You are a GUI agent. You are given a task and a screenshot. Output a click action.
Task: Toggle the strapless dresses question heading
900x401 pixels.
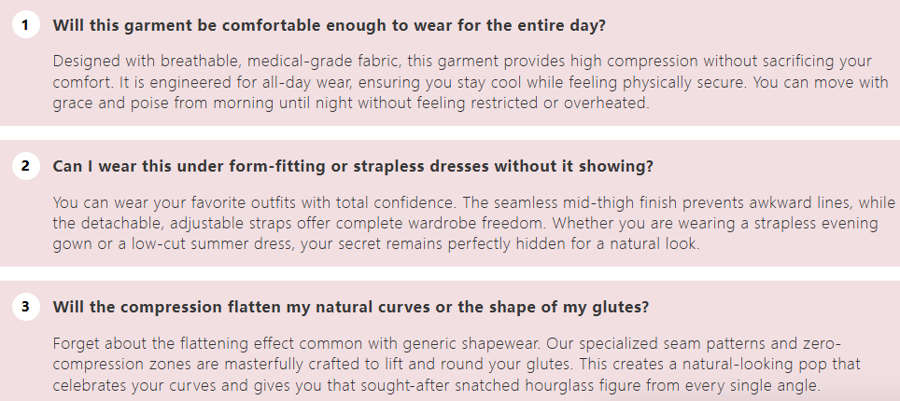352,166
